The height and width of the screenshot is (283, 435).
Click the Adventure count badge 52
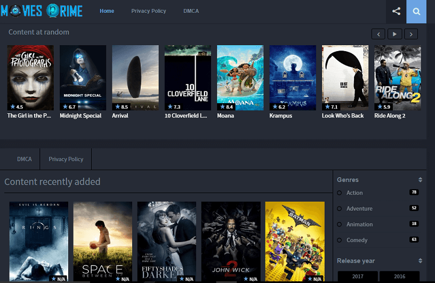(414, 208)
